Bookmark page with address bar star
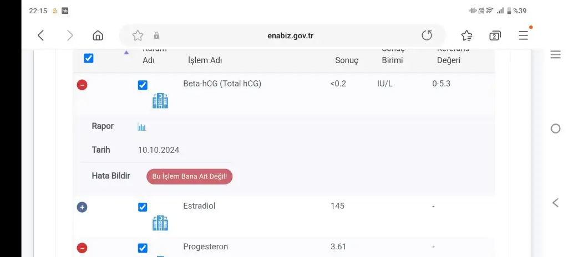The height and width of the screenshot is (257, 568). tap(138, 35)
